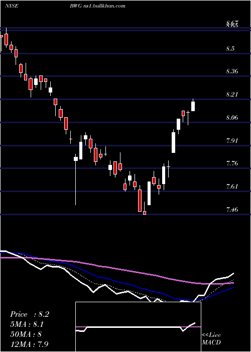Select the 8.5 price axis label
Screen dimensions: 251x352
coord(230,48)
